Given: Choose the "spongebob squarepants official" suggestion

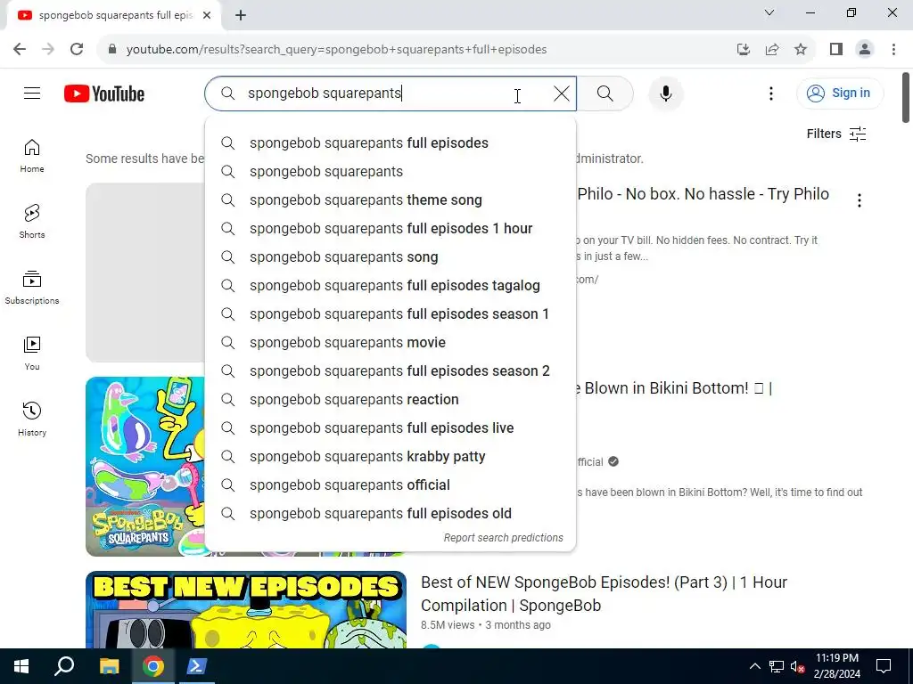Looking at the screenshot, I should click(x=391, y=485).
